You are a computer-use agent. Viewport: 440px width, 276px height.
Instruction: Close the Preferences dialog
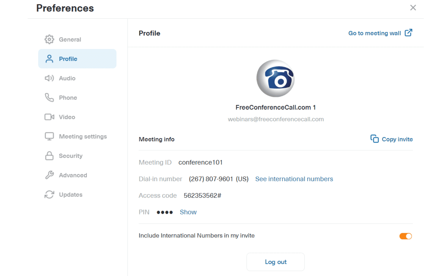click(x=413, y=8)
